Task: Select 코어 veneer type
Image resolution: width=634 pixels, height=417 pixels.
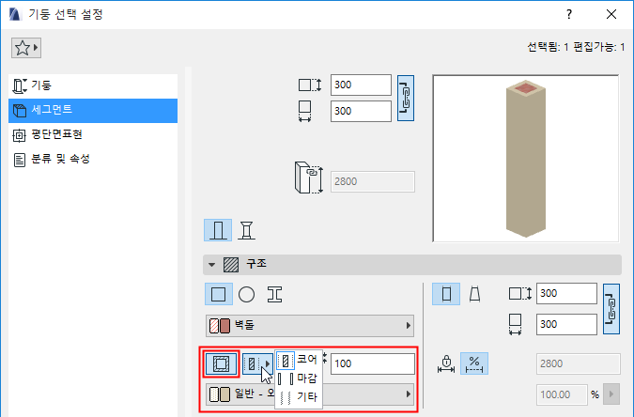Action: (x=299, y=360)
